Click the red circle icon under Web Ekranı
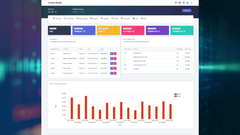This screenshot has width=240, height=135. tap(56, 12)
